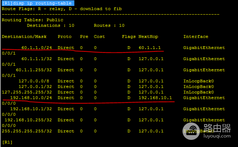238x147 pixels.
Task: Select destination "192.168.10.255/32"
Action: click(28, 120)
